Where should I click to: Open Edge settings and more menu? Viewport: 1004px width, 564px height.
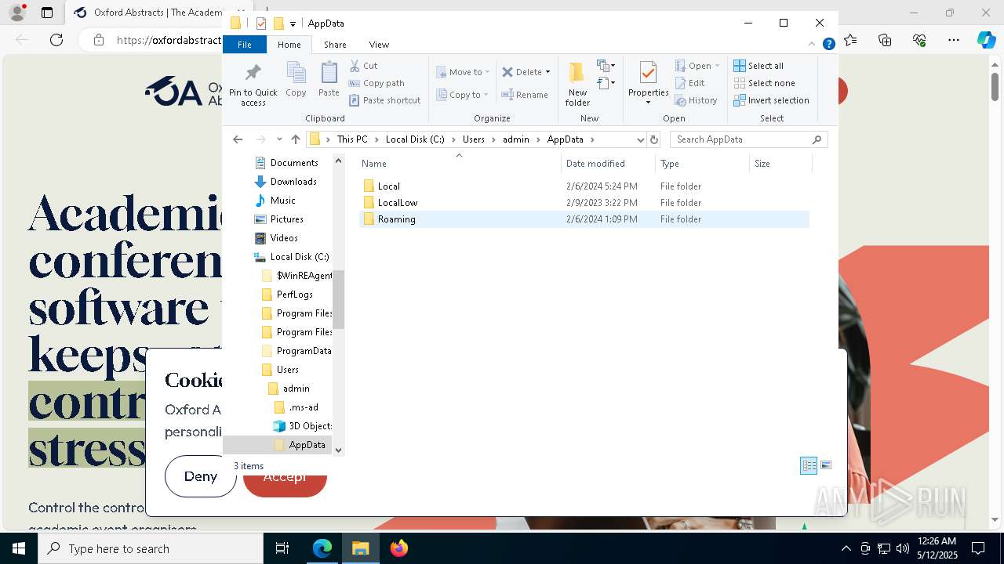954,40
